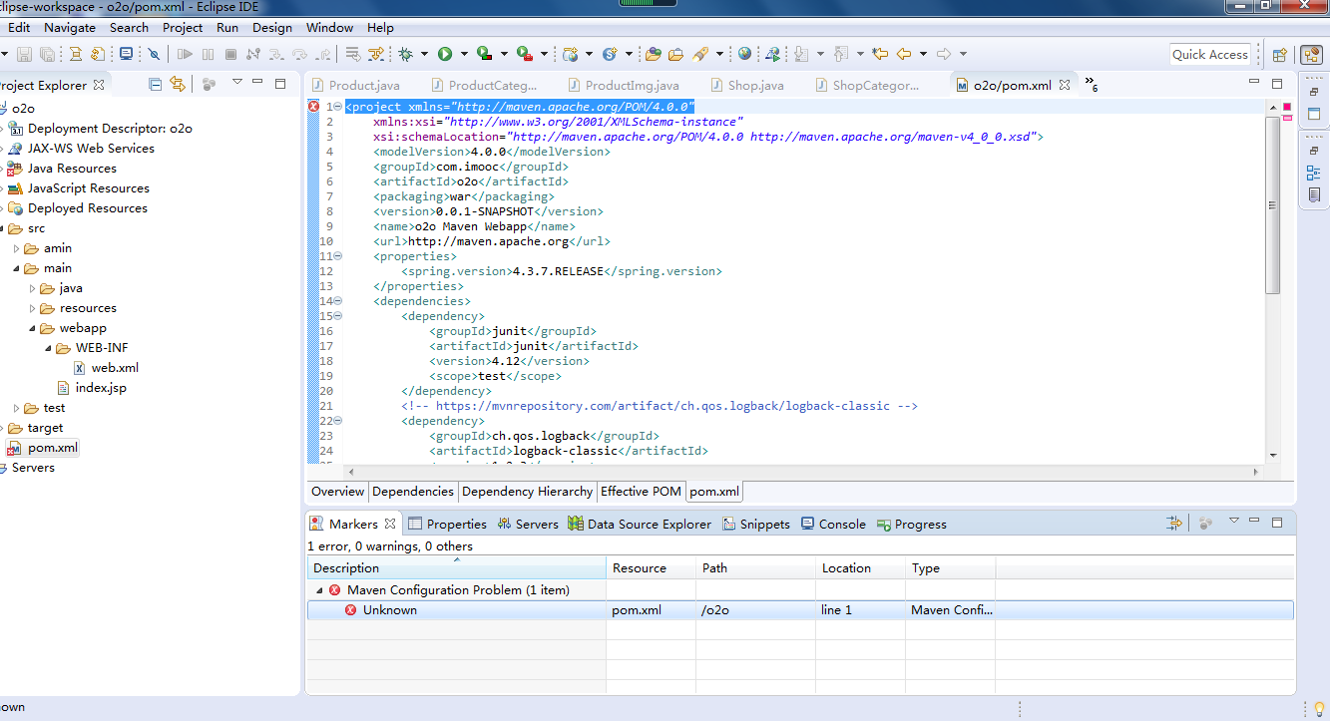Collapse the webapp folder

tap(32, 328)
